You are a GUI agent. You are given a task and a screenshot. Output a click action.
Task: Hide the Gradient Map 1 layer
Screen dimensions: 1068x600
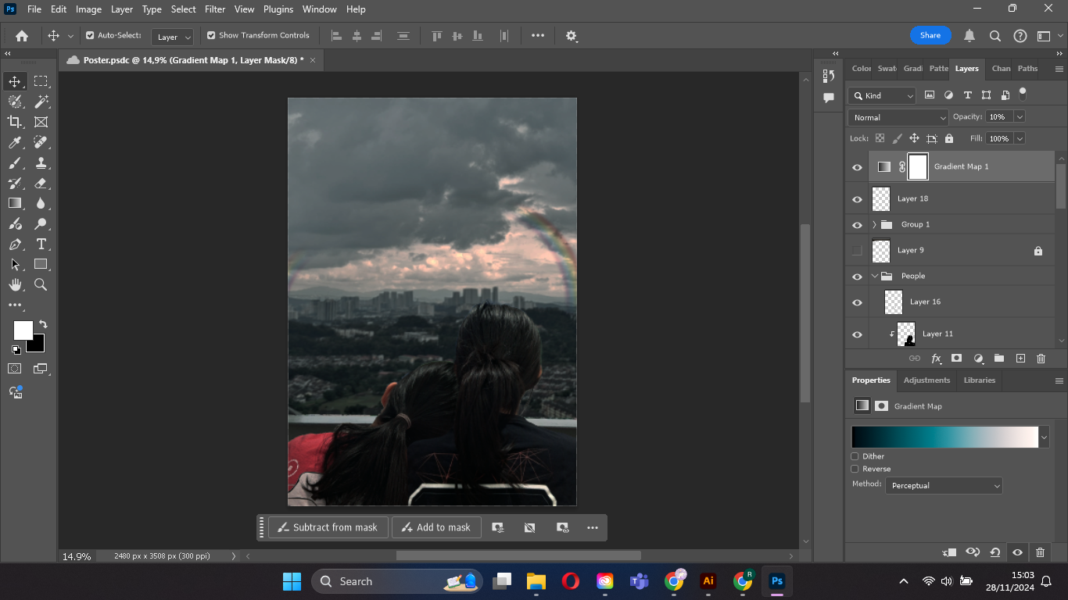pos(857,167)
